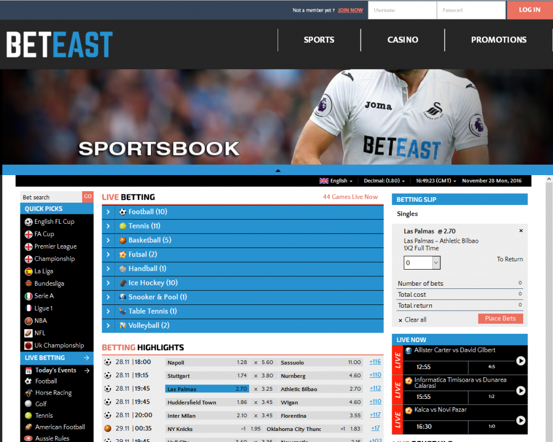Click the soccer ball icon on Napoli row
553x442 pixels.
point(108,362)
